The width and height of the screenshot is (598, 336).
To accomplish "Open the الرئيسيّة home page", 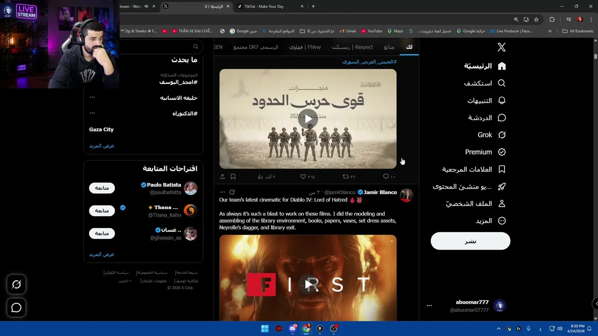I will [485, 66].
